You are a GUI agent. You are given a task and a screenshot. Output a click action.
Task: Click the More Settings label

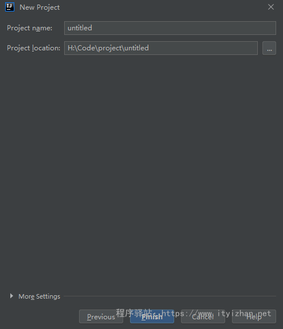(x=40, y=296)
